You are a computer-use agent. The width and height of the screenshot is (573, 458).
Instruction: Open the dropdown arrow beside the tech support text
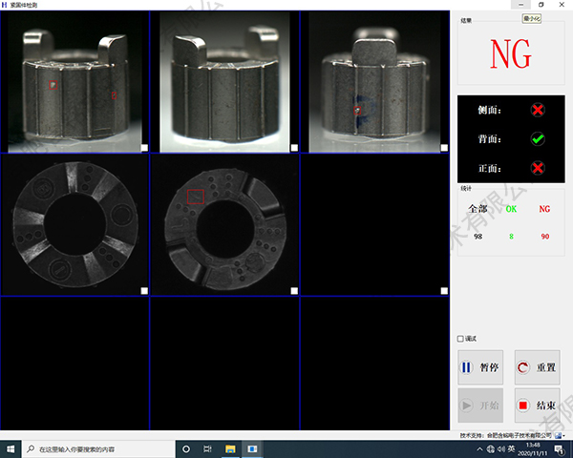(563, 435)
